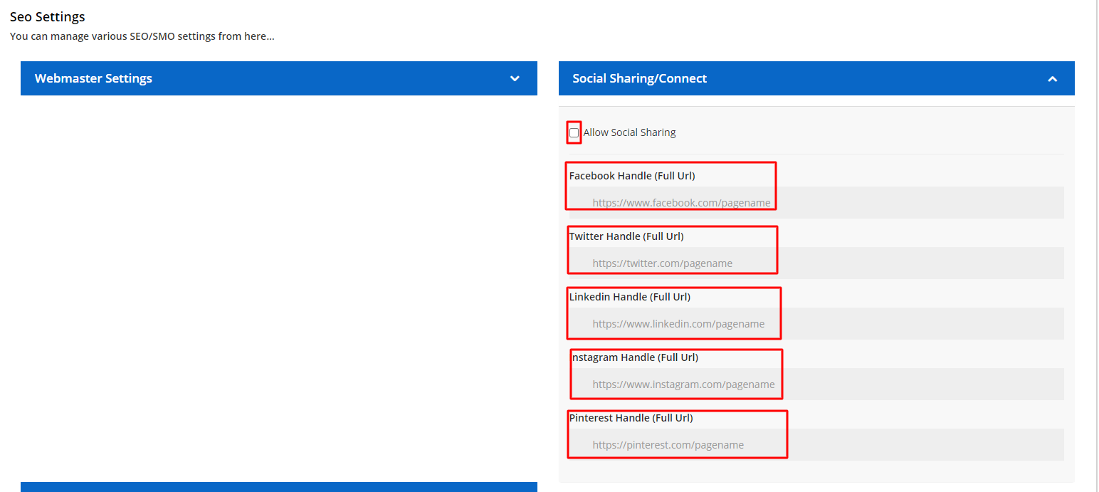Viewport: 1099px width, 492px height.
Task: Open the partially visible panel below Webmaster Settings
Action: pos(278,487)
